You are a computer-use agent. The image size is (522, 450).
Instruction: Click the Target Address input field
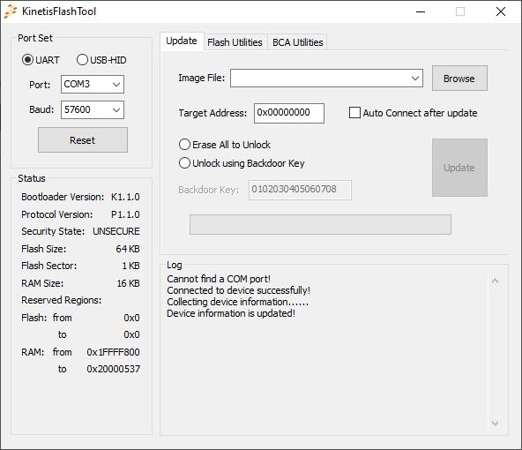tap(289, 113)
